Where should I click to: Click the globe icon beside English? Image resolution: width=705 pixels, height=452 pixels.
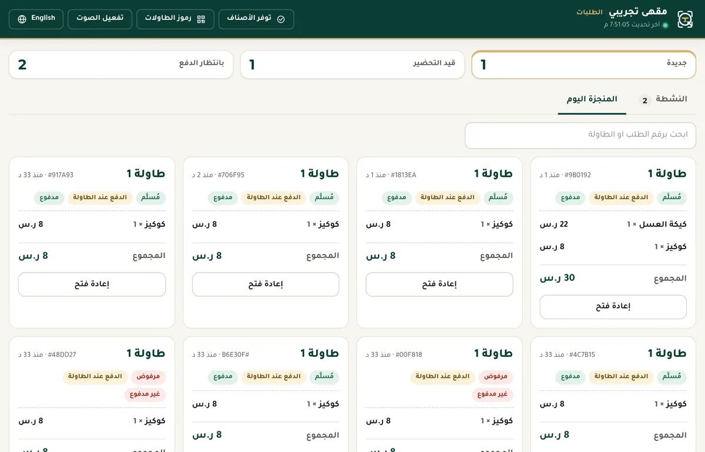[x=22, y=19]
